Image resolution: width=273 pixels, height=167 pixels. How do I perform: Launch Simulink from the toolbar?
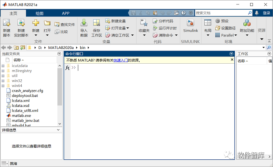(x=190, y=26)
